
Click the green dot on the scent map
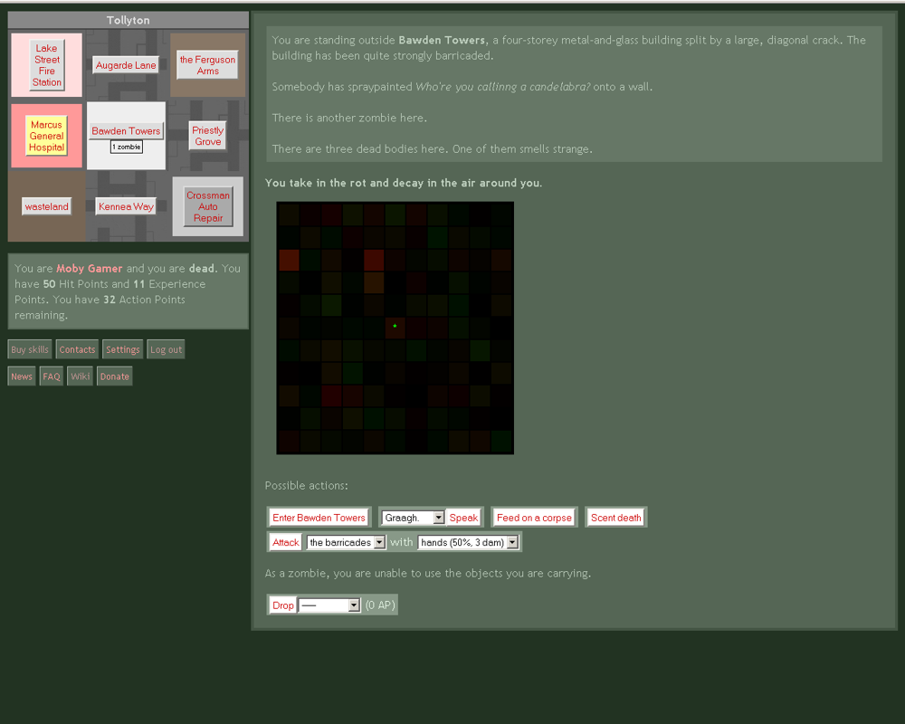coord(395,326)
